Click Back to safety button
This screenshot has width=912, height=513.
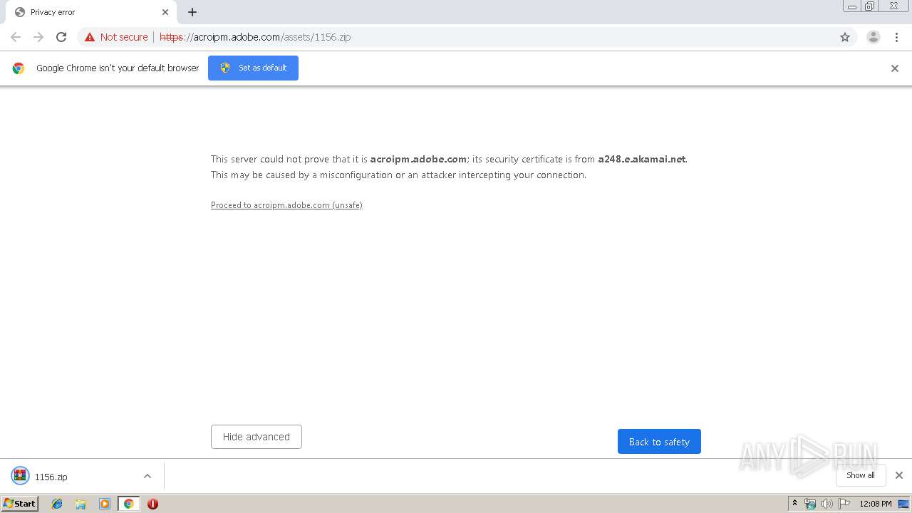click(x=659, y=442)
